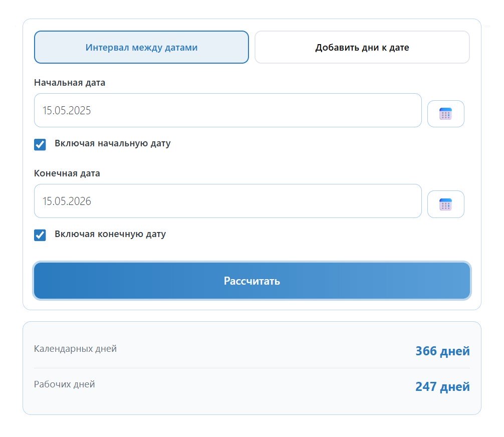The height and width of the screenshot is (437, 504).
Task: Toggle the Включая конечную дату checkbox
Action: pos(40,235)
